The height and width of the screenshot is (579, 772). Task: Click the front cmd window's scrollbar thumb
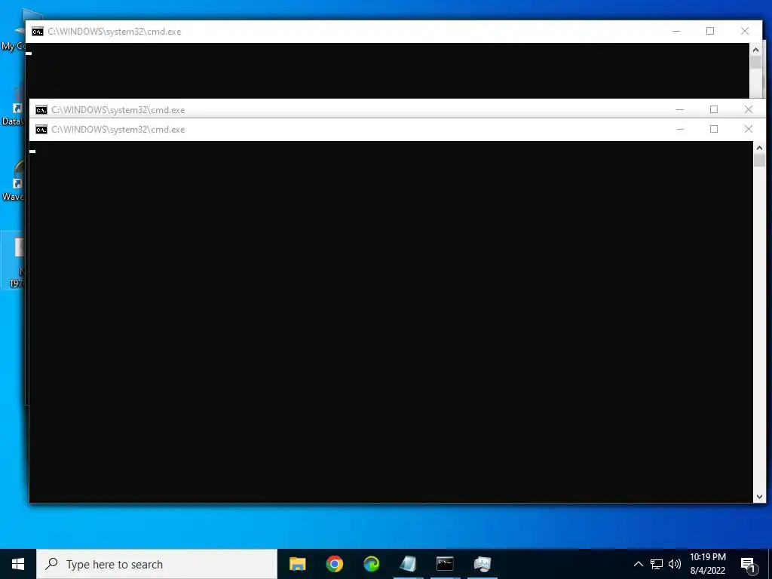coord(759,161)
